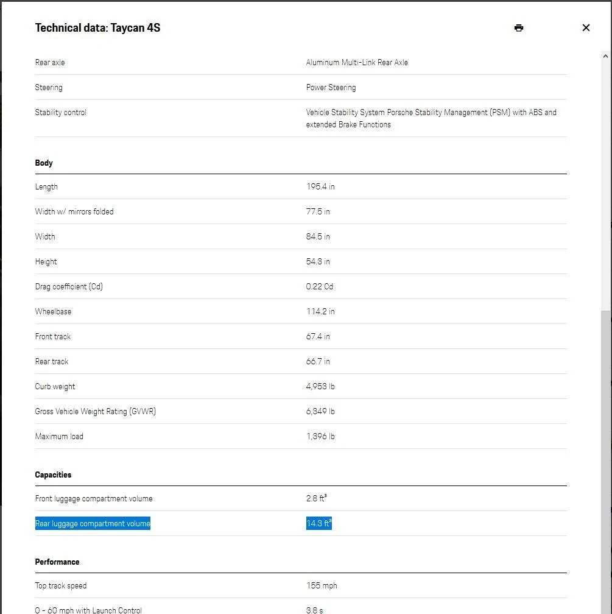Click the '77.5 in' value

click(318, 212)
